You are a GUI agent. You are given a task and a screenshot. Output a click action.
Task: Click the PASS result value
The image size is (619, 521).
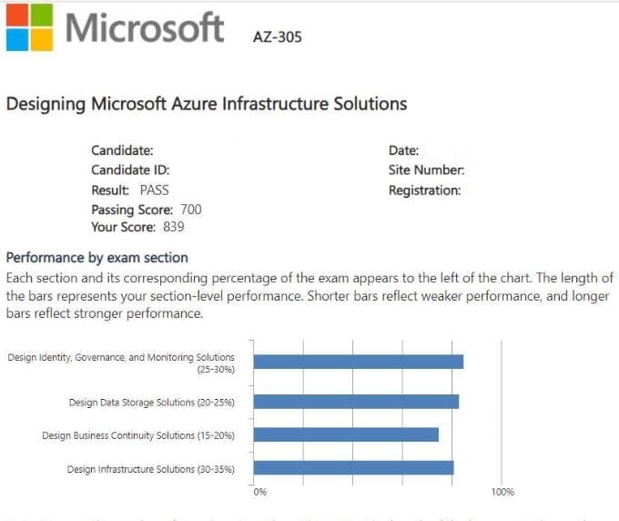155,189
